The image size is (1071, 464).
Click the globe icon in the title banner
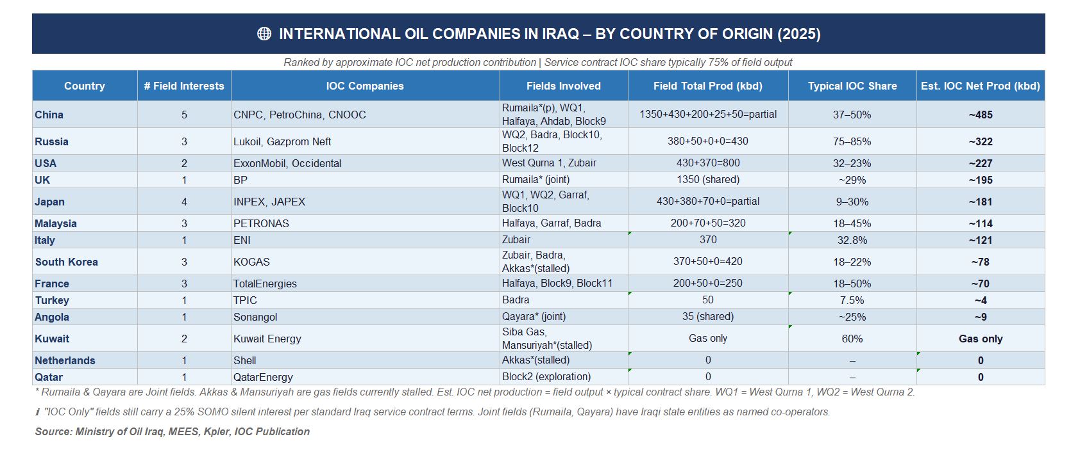click(264, 34)
